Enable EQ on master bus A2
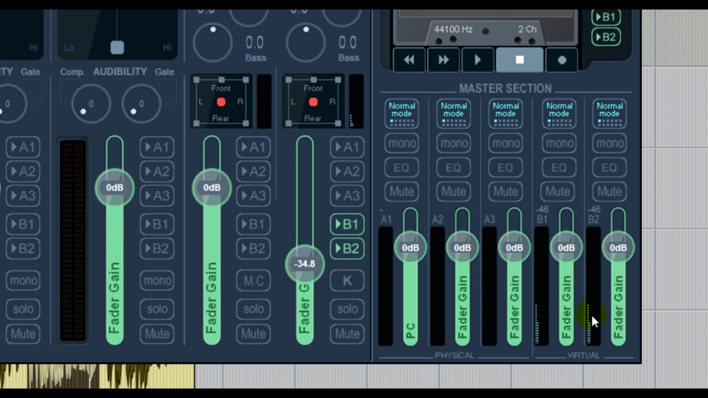This screenshot has height=398, width=708. coord(454,167)
